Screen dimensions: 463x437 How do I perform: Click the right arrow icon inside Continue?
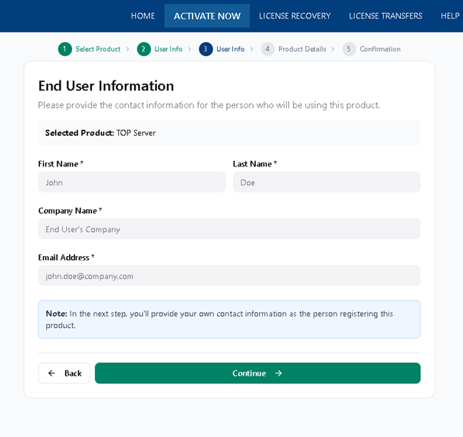pyautogui.click(x=278, y=373)
